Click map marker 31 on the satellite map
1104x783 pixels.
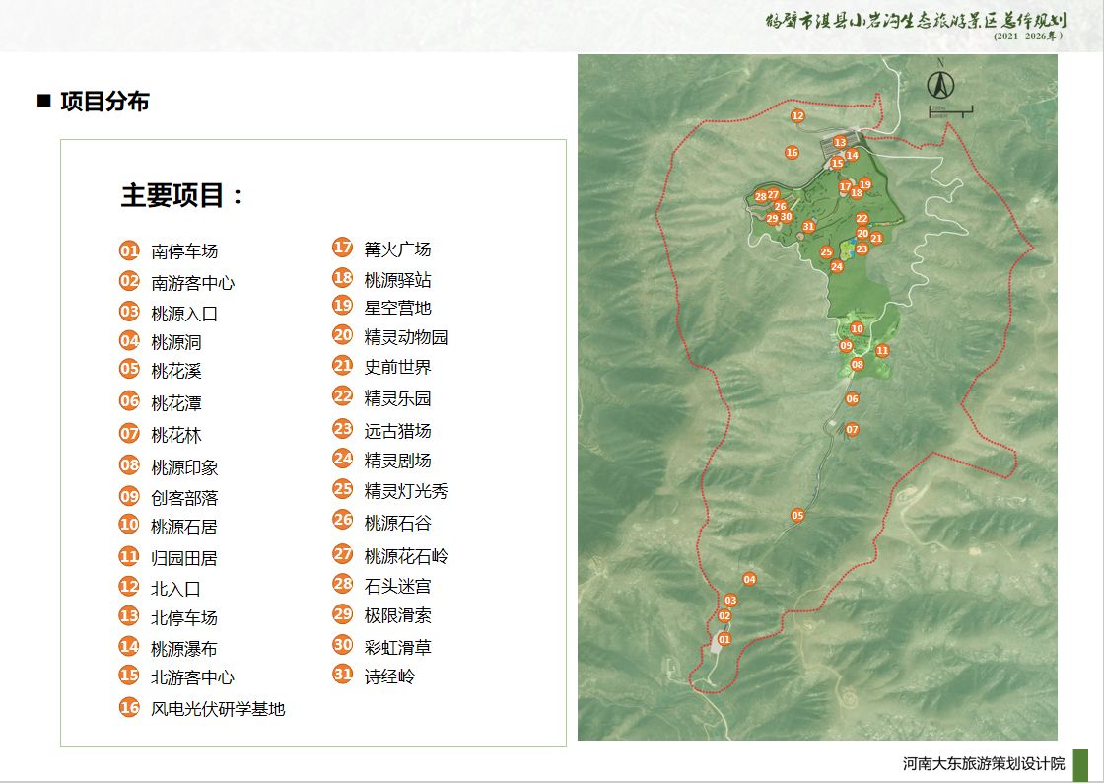pos(808,226)
